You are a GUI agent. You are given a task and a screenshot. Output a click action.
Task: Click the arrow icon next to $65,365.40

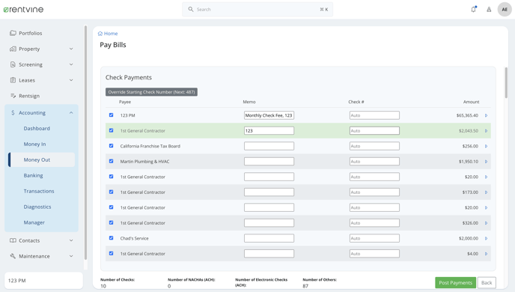coord(486,115)
